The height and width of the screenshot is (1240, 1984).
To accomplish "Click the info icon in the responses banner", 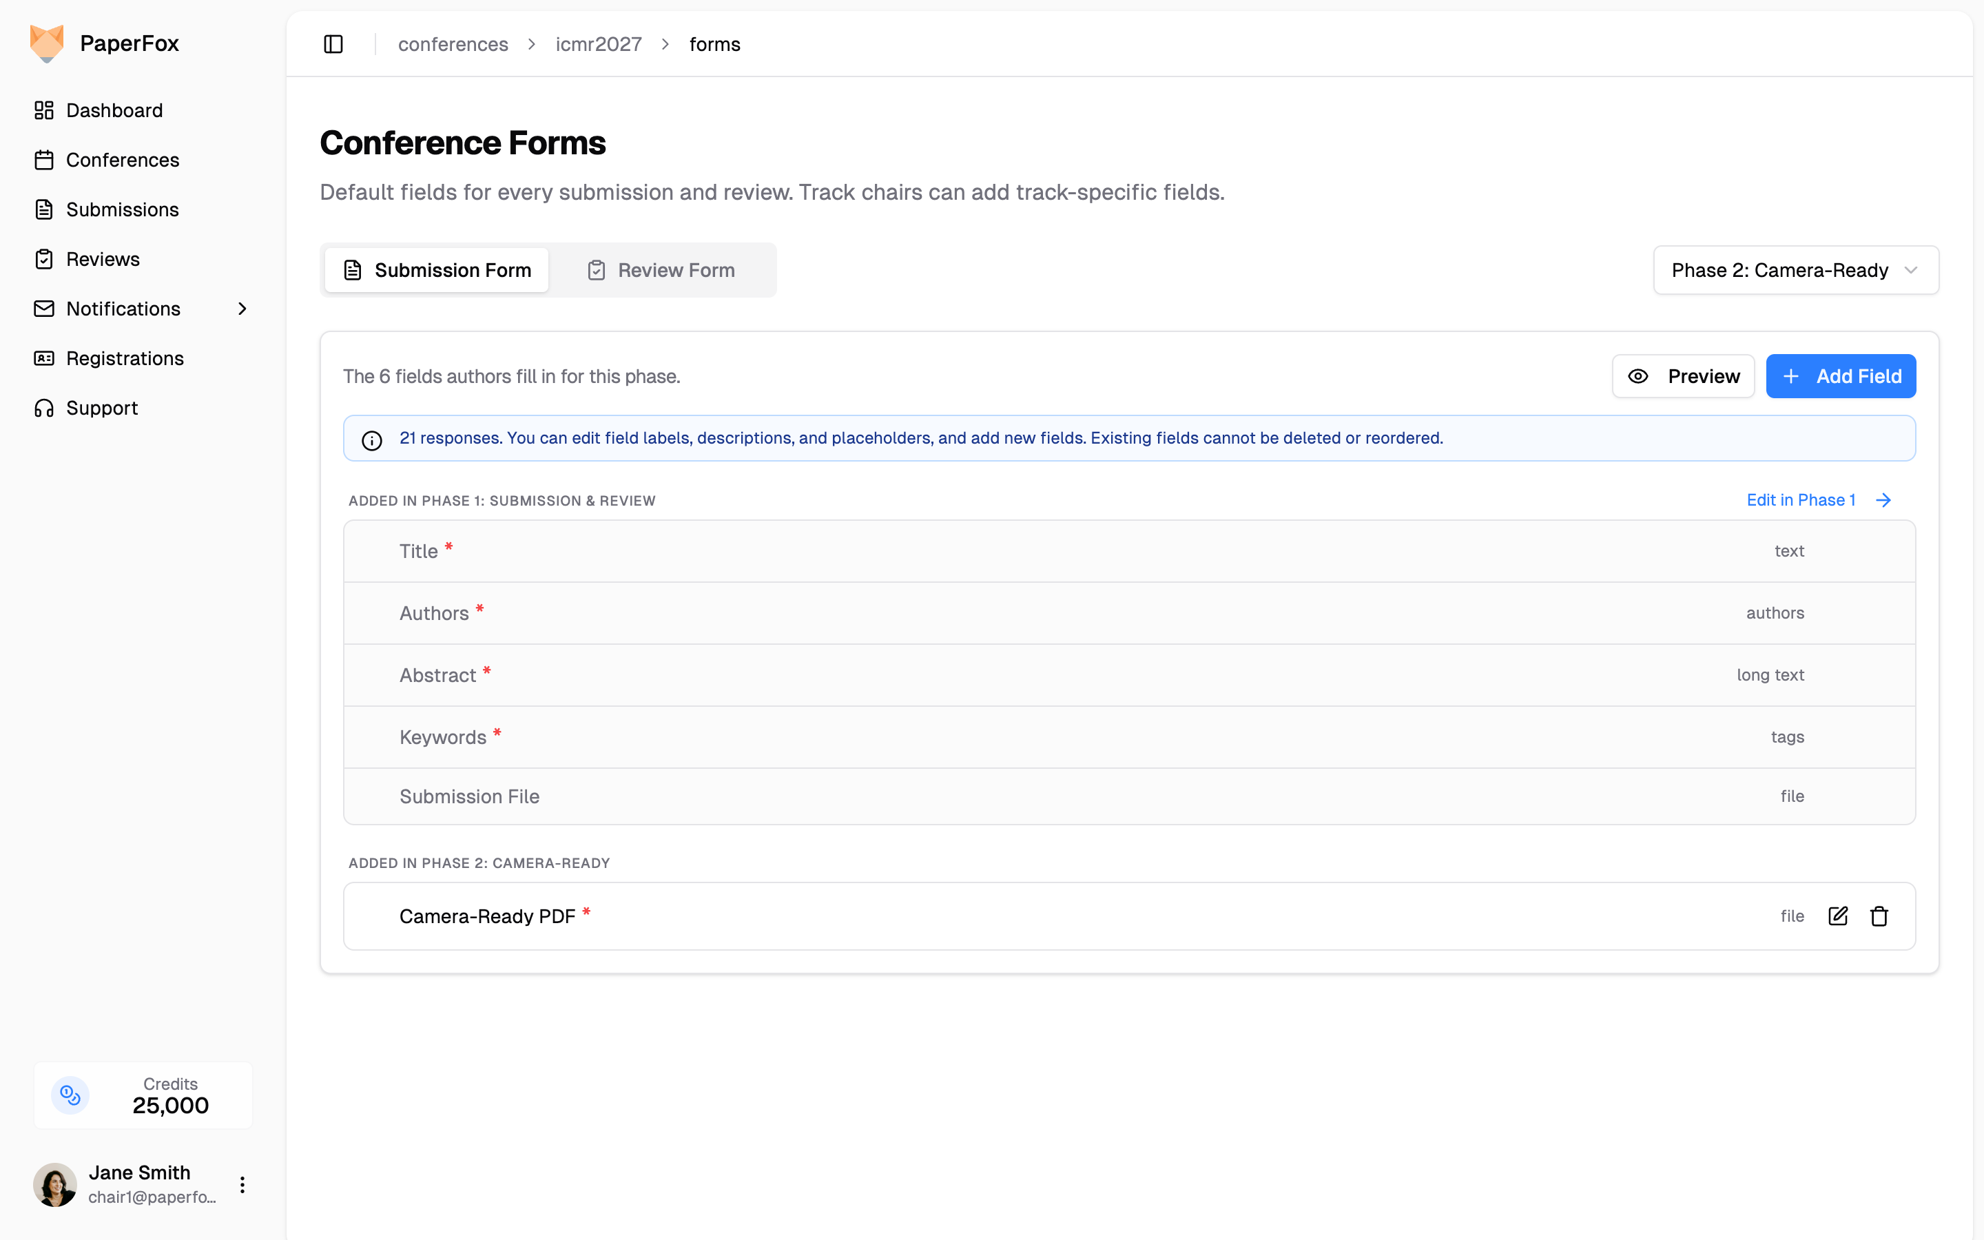I will click(372, 440).
